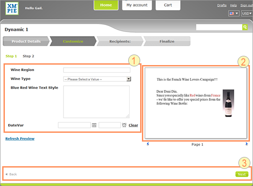Click the Refresh Preview link
Screen dimensions: 253x186
20,139
